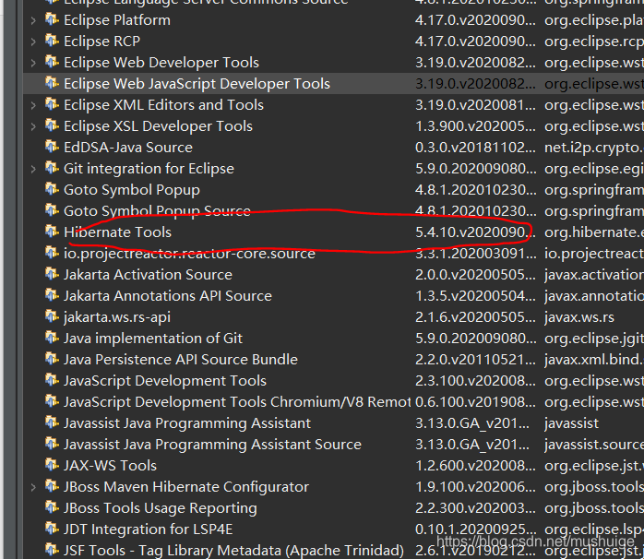
Task: Select io.projectreactor.reactor-core.source row
Action: pyautogui.click(x=333, y=254)
